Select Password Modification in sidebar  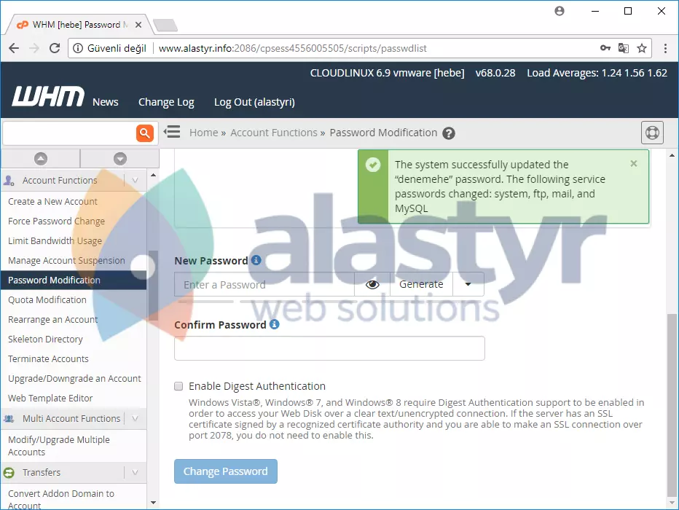(74, 280)
